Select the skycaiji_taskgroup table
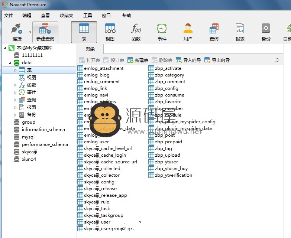Image resolution: width=291 pixels, height=238 pixels. [x=100, y=215]
